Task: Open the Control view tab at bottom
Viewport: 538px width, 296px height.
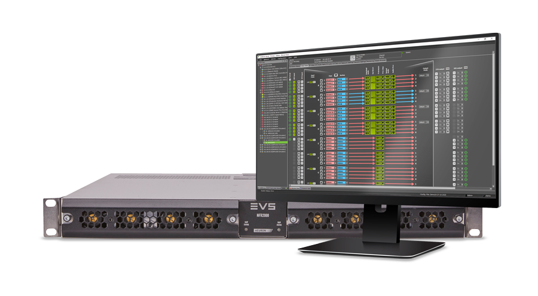Action: click(305, 188)
